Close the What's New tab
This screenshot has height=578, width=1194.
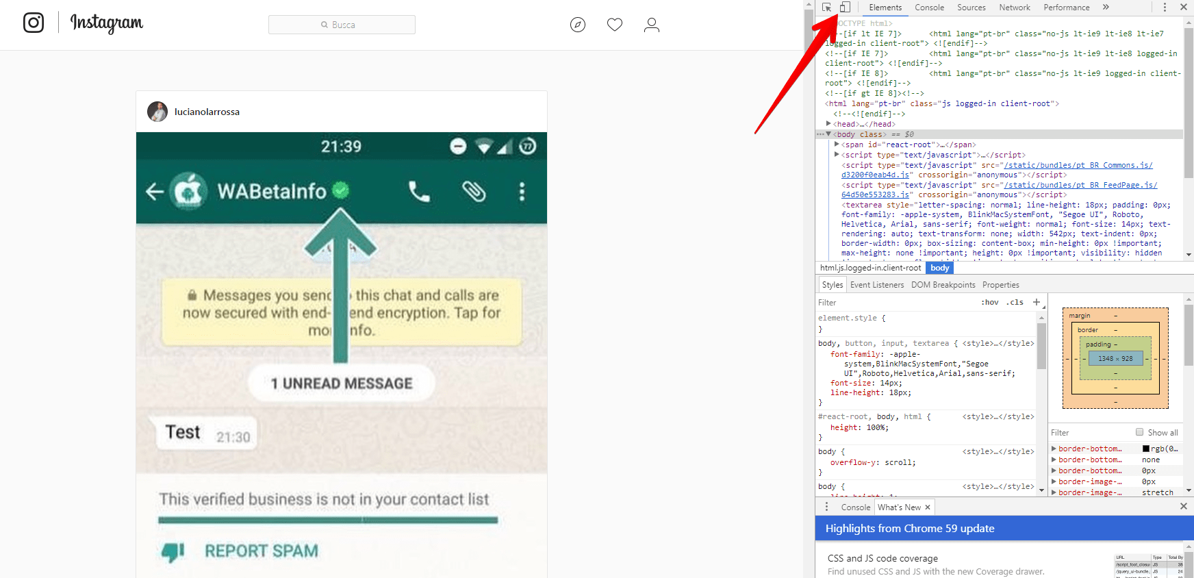928,507
